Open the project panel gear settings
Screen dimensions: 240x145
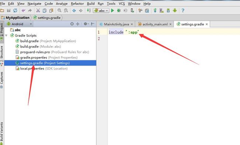tap(86, 24)
